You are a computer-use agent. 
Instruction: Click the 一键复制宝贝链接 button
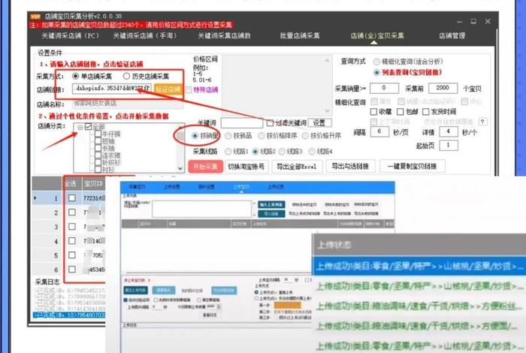[412, 167]
